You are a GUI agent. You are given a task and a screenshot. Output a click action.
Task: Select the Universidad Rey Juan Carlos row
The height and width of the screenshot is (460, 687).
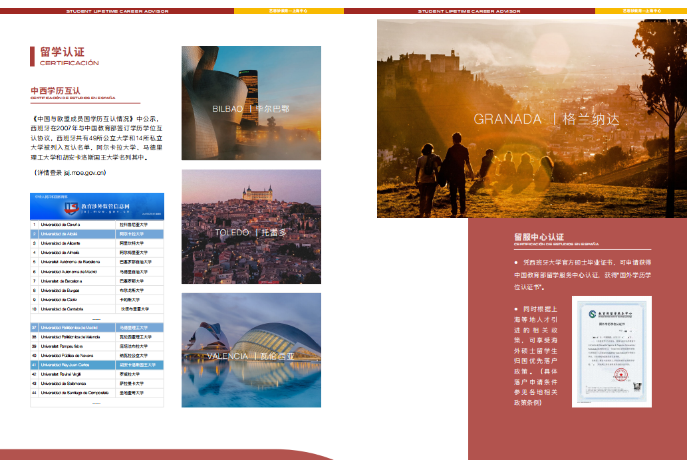[x=96, y=365]
